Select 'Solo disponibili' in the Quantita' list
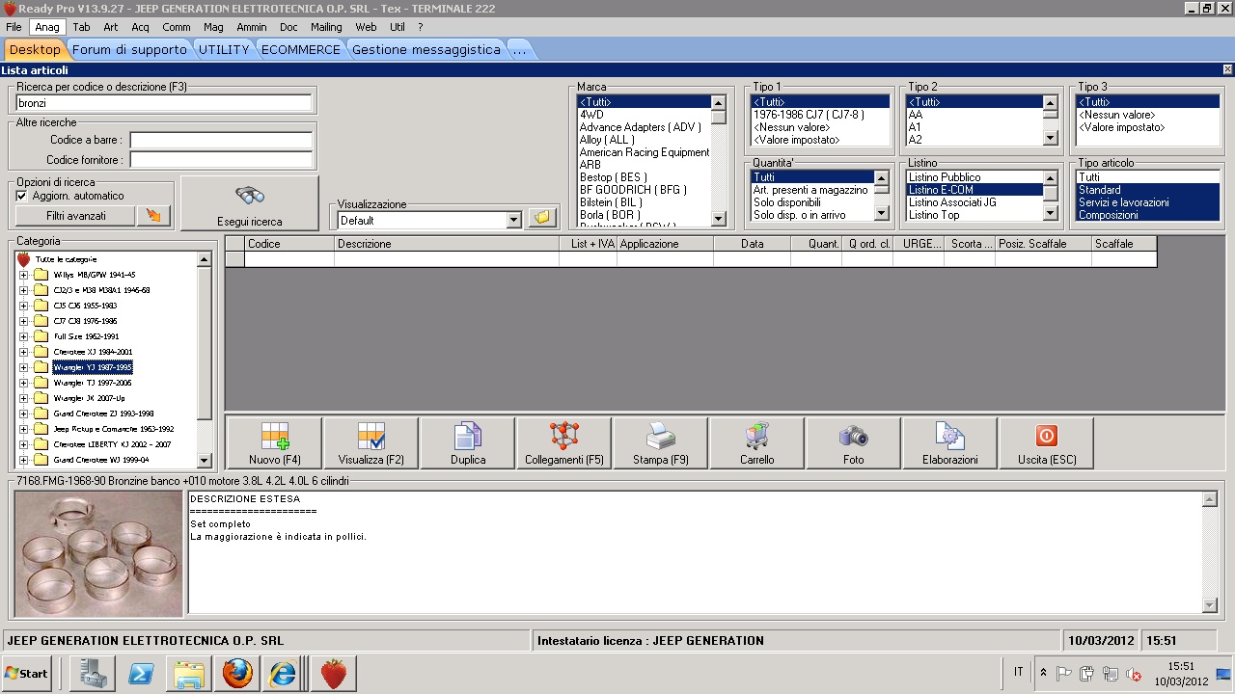Screen dimensions: 1235x694 [x=812, y=202]
